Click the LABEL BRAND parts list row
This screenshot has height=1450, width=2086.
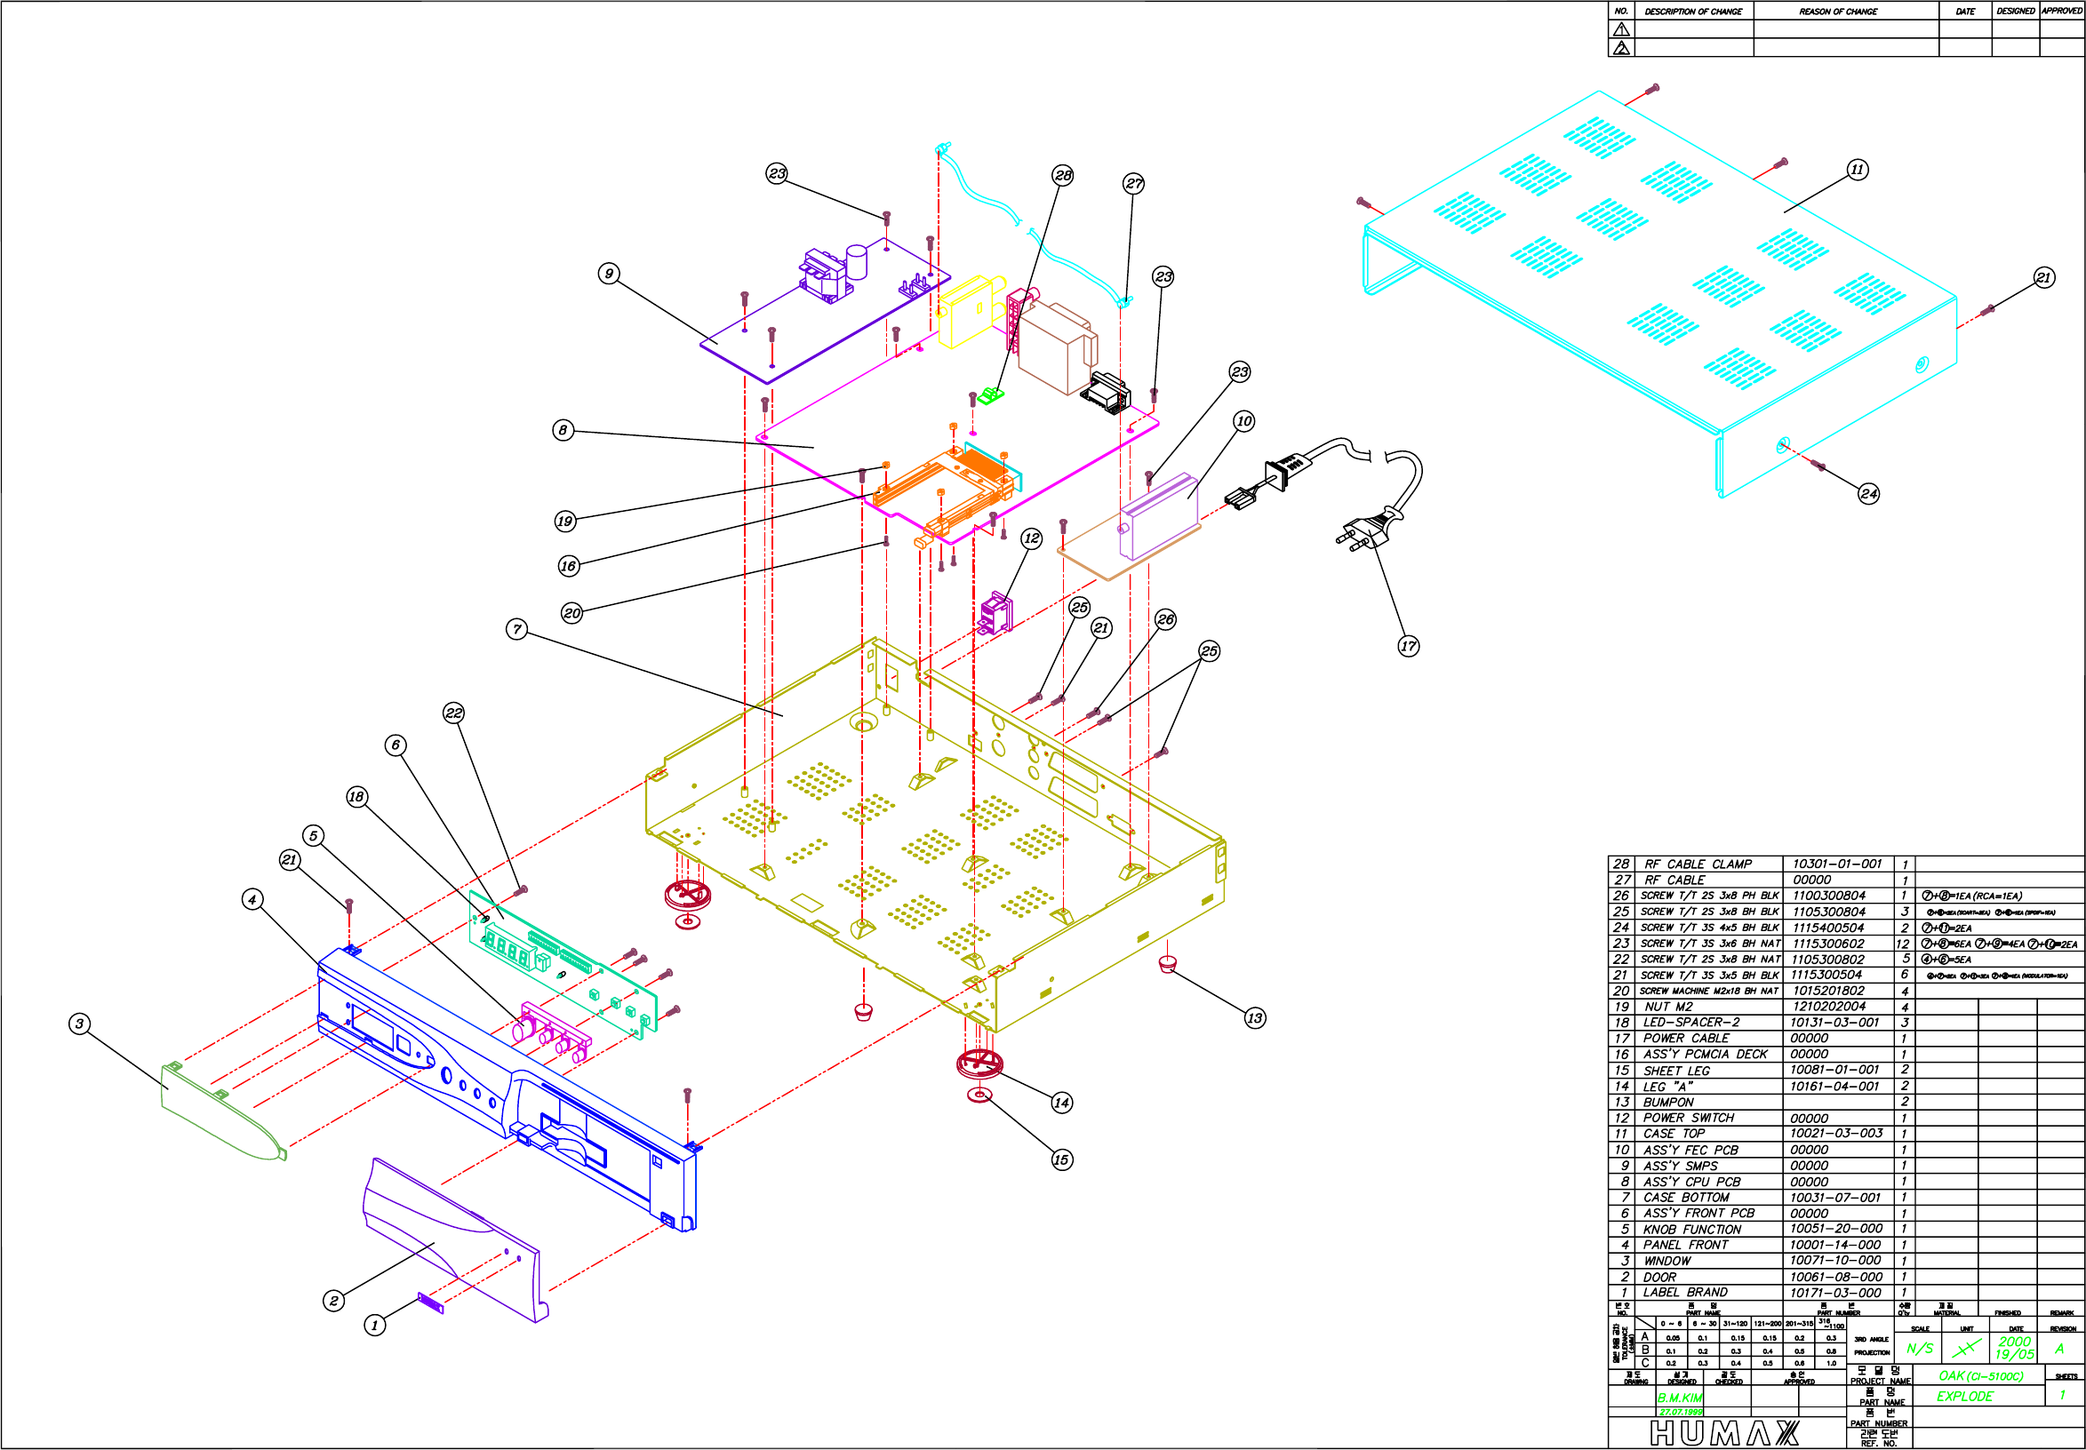[1684, 1292]
